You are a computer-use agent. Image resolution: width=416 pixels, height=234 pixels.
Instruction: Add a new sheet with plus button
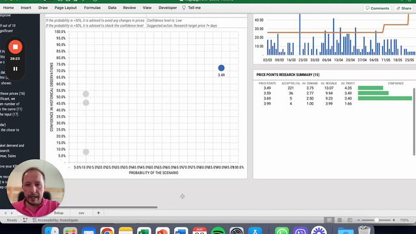pyautogui.click(x=98, y=213)
